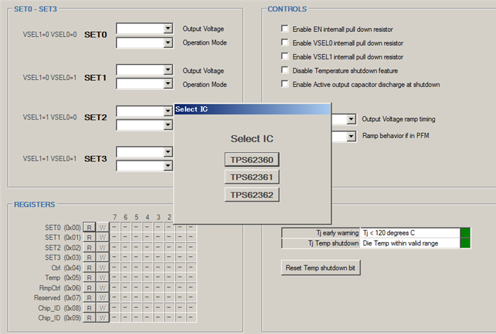The height and width of the screenshot is (334, 496).
Task: Click green Tj early warning indicator
Action: pos(465,233)
